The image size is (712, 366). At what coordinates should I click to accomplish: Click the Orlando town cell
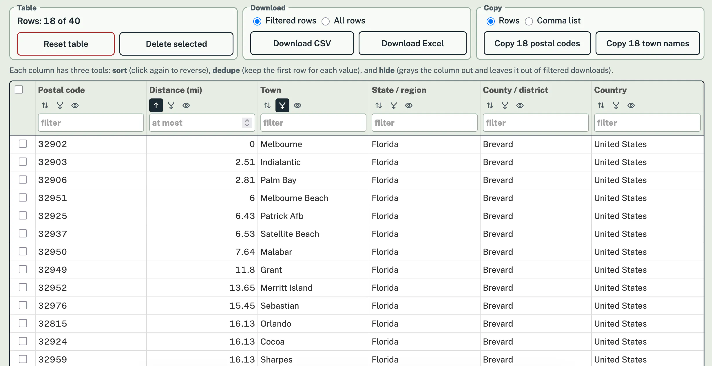(x=313, y=324)
